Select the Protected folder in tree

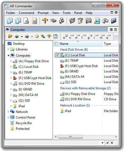[x=22, y=129]
